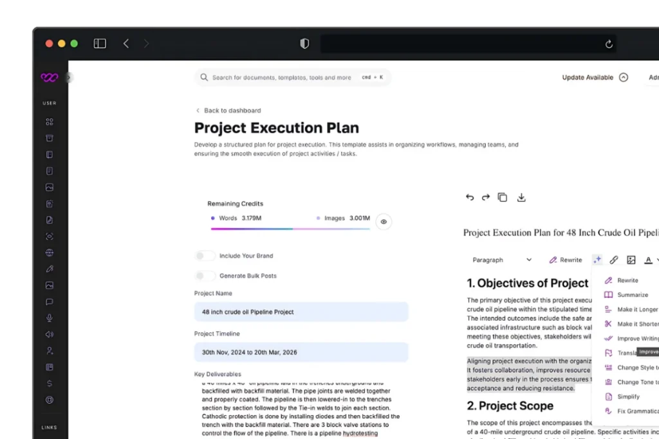
Task: Click the Update Available text
Action: pyautogui.click(x=588, y=77)
